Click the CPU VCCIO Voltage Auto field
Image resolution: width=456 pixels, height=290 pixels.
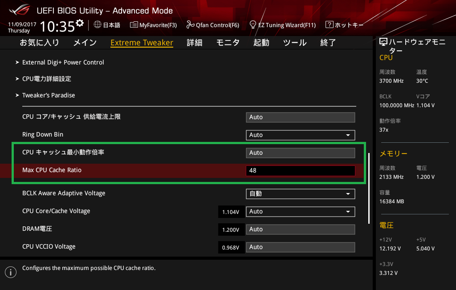coord(301,247)
